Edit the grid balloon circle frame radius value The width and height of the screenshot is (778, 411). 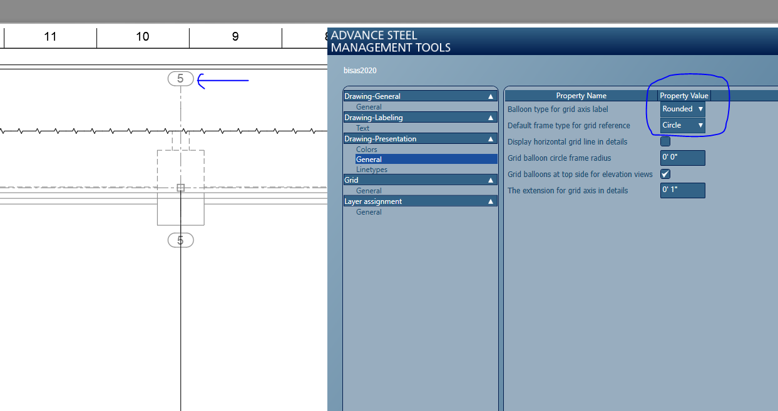(x=682, y=158)
